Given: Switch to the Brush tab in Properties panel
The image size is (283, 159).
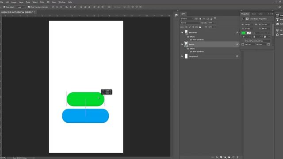Looking at the screenshot, I should click(x=253, y=14).
